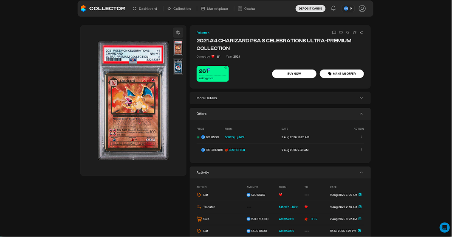Open Astefio950 profile in 1,500 USDC row
Screen dimensions: 452x237
(286, 231)
